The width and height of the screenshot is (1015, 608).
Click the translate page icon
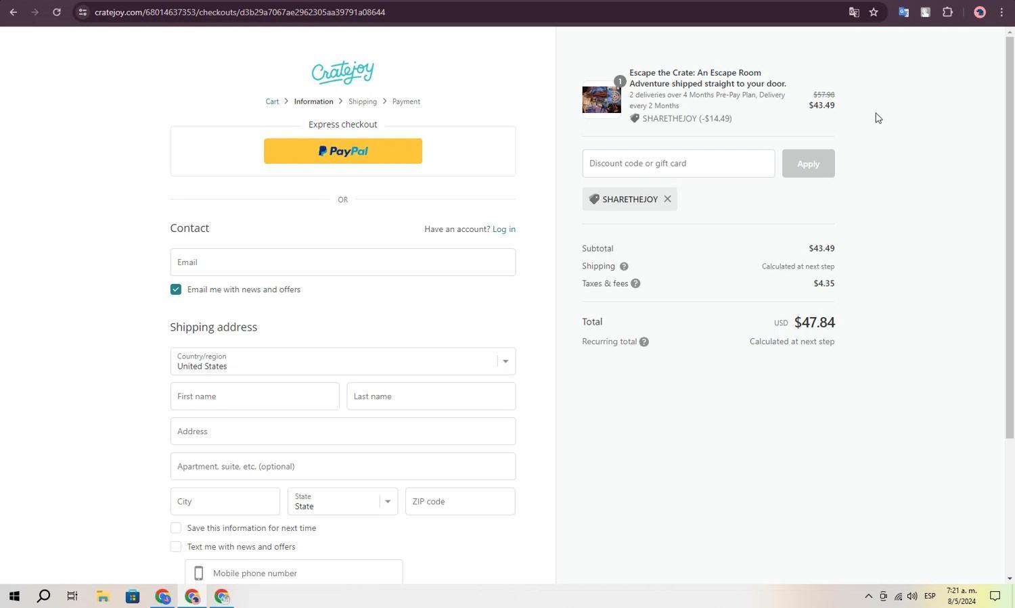[854, 12]
